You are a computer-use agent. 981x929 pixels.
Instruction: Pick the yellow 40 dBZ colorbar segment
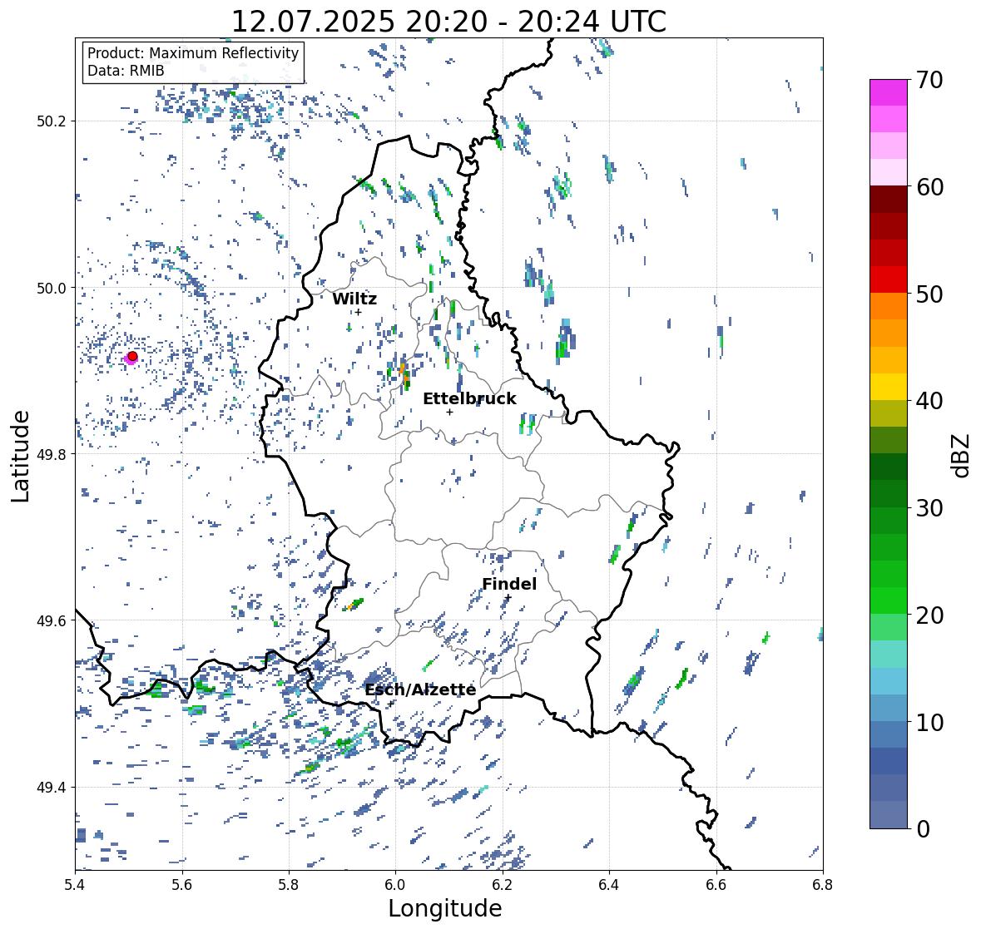click(889, 387)
